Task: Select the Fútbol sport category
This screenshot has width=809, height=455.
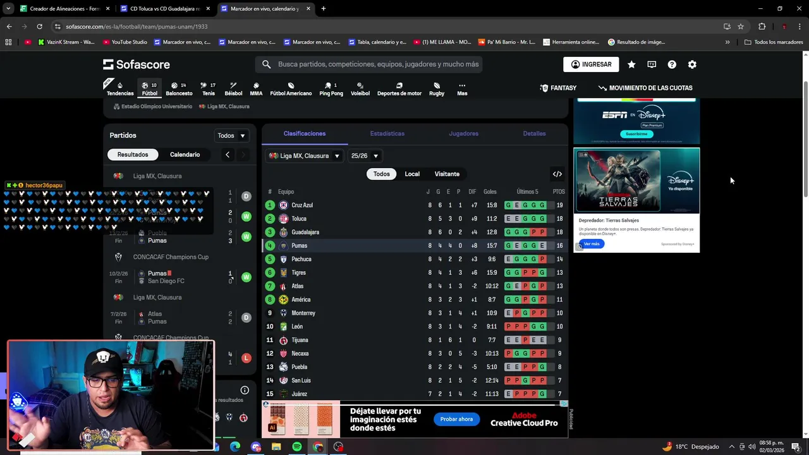Action: (x=150, y=89)
